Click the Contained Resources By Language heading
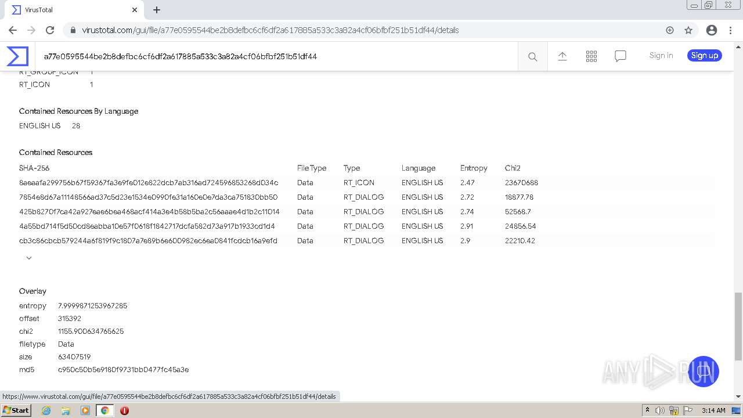Screen dimensions: 743x418 click(78, 111)
